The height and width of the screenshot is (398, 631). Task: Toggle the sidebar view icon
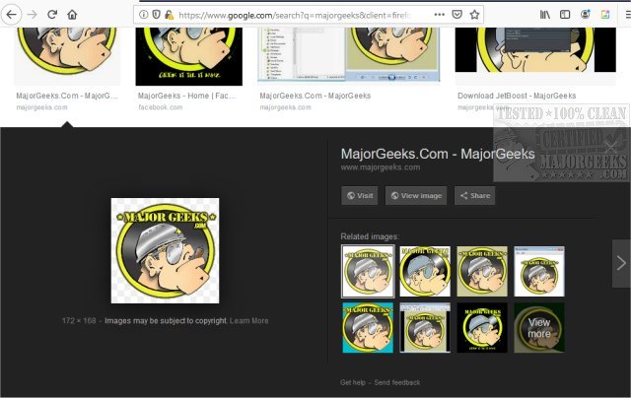[x=565, y=15]
